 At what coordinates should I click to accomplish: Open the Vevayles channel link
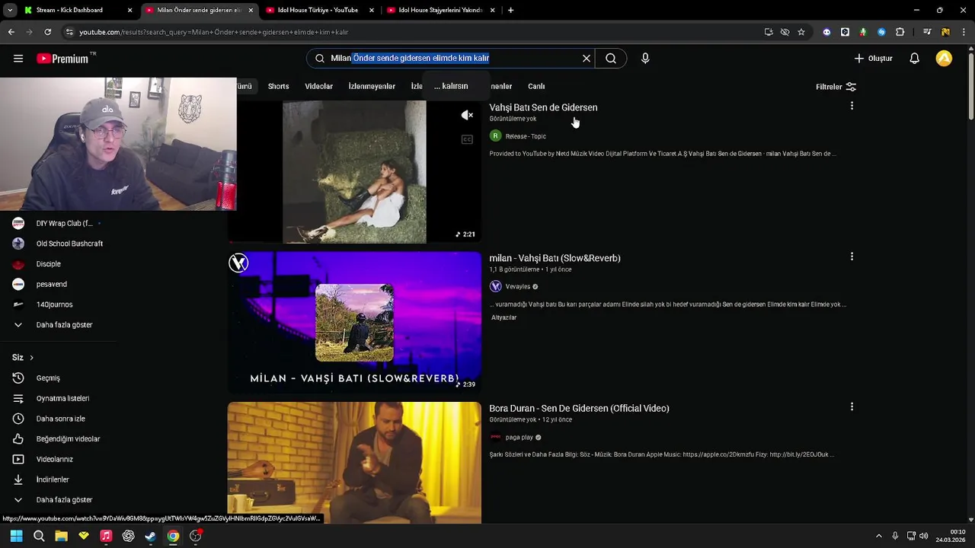(518, 287)
